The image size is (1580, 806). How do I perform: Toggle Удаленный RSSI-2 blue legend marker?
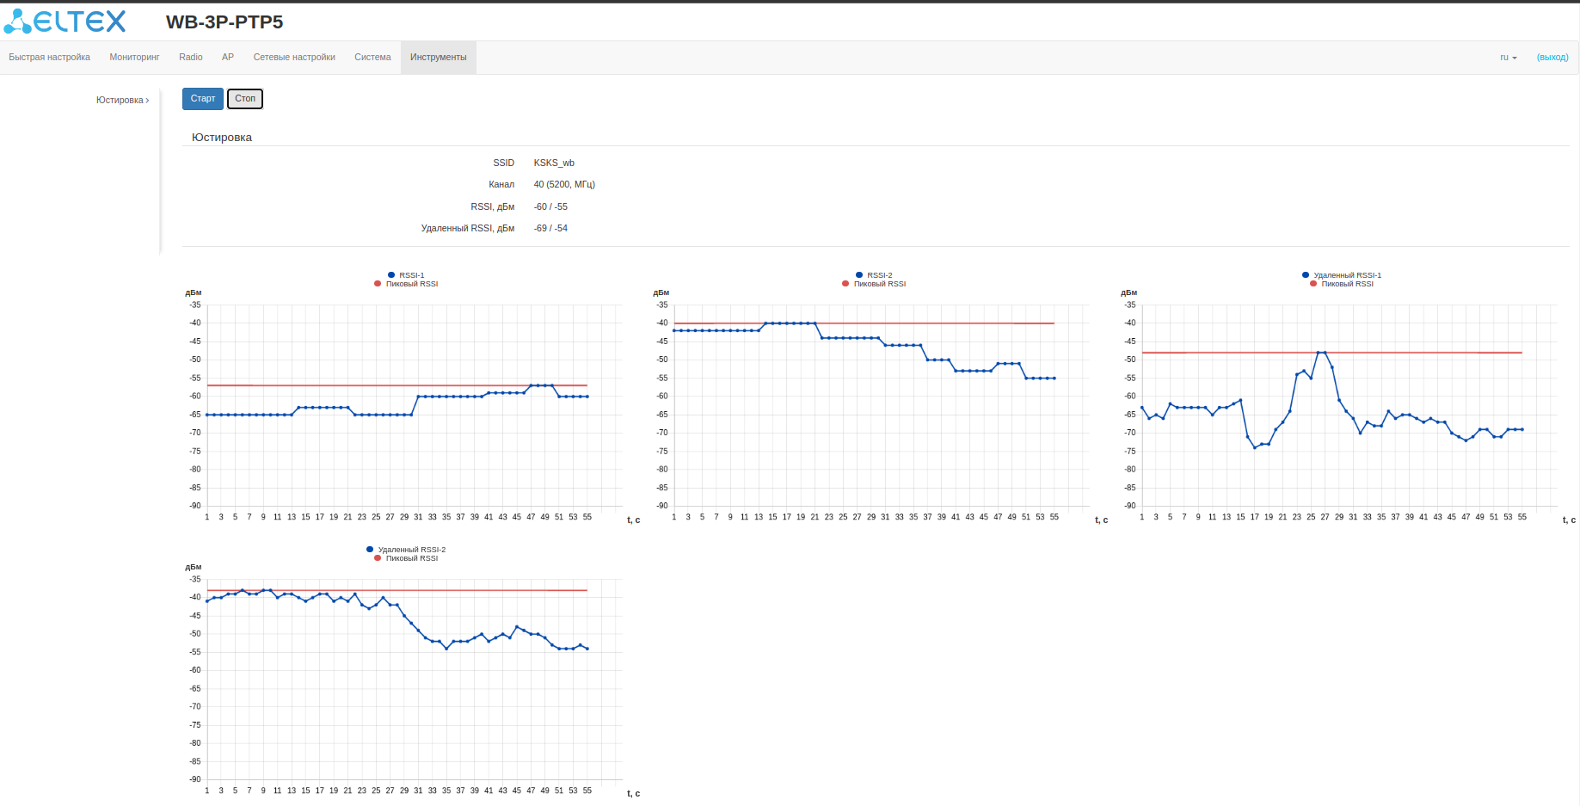(x=370, y=550)
